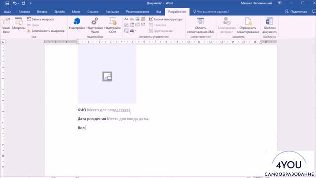The image size is (316, 178).
Task: Open Надстройки Word dialog
Action: coord(95,25)
